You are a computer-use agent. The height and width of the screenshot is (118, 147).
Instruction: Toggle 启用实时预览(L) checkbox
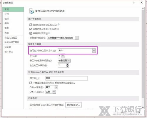coord(31,33)
